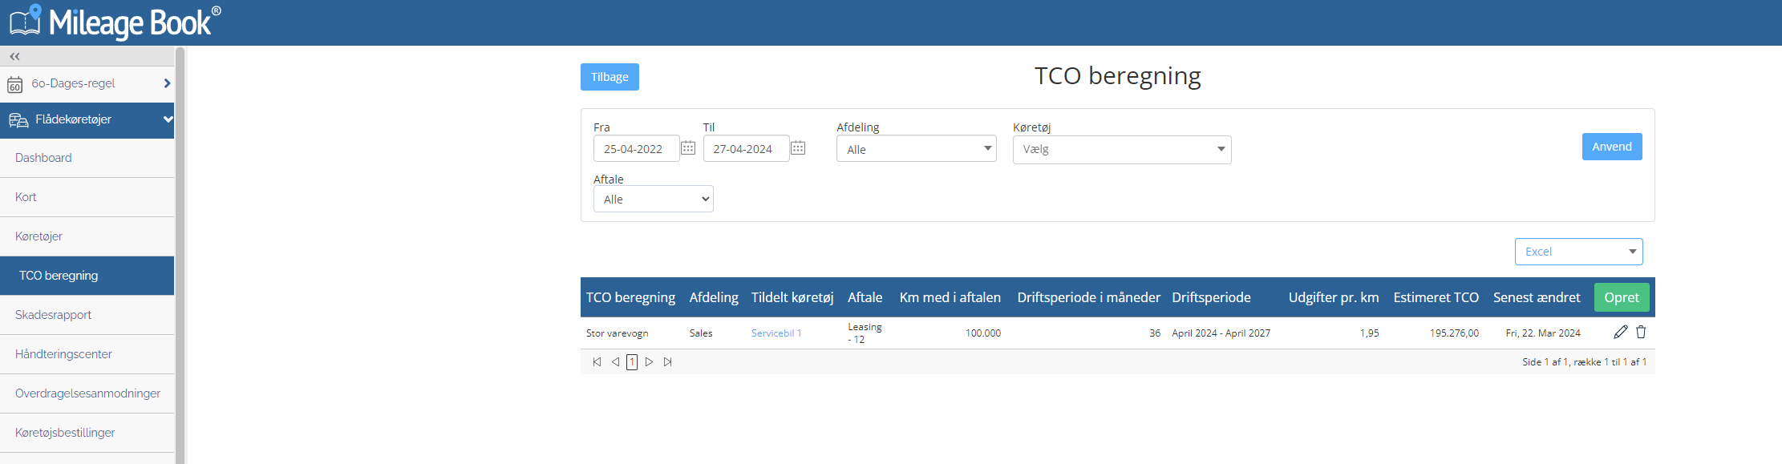Open Køretøjer in the sidebar
Screen dimensions: 1782x464
point(87,236)
